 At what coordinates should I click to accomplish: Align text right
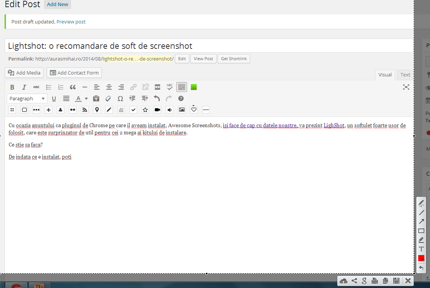click(x=121, y=87)
